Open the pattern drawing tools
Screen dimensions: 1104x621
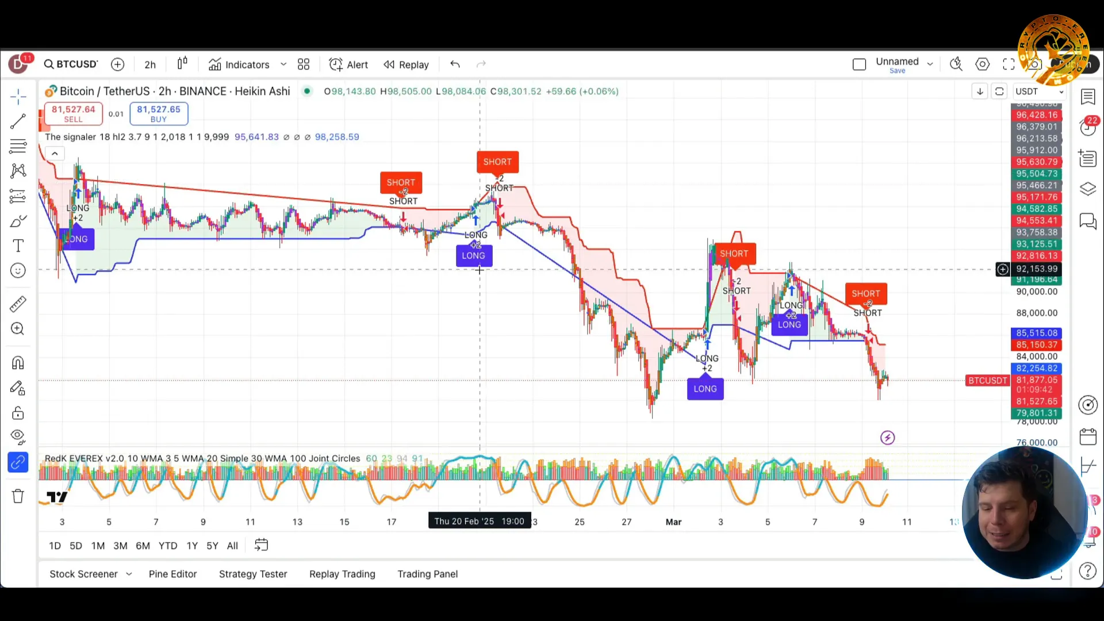[18, 171]
